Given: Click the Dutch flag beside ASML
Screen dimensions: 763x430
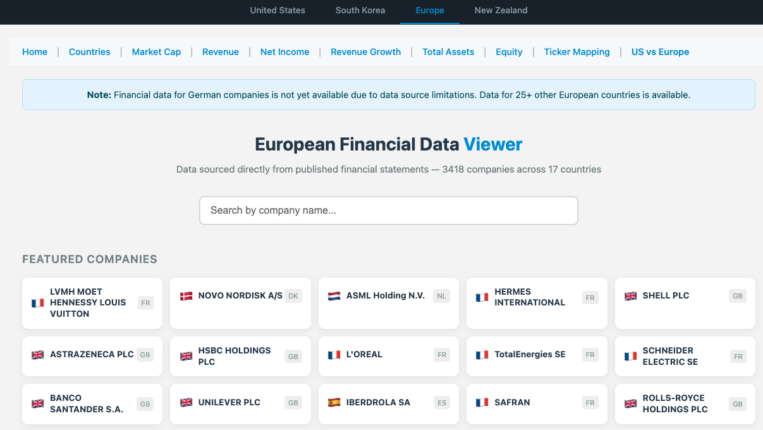Looking at the screenshot, I should 334,296.
